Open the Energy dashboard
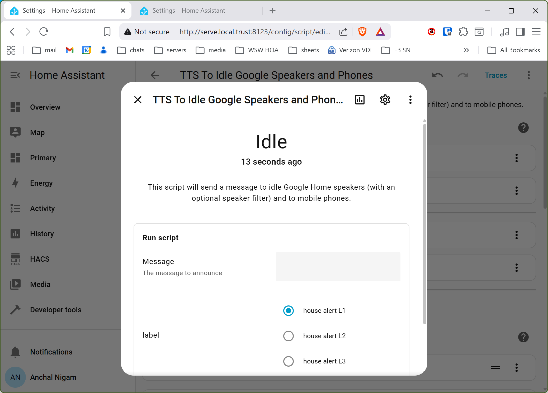The height and width of the screenshot is (393, 548). [41, 183]
